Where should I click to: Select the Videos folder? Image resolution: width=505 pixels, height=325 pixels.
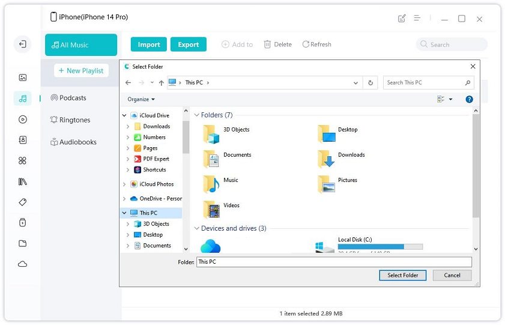pos(221,210)
